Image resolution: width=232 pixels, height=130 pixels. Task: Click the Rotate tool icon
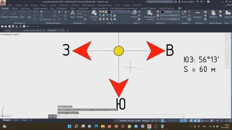55,12
